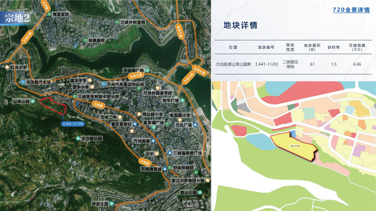The image size is (376, 211).
Task: Click the 博爱医院 hospital marker icon
Action: [49, 14]
